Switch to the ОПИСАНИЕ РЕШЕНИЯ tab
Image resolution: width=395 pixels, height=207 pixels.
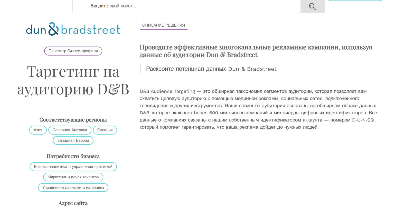pyautogui.click(x=163, y=25)
